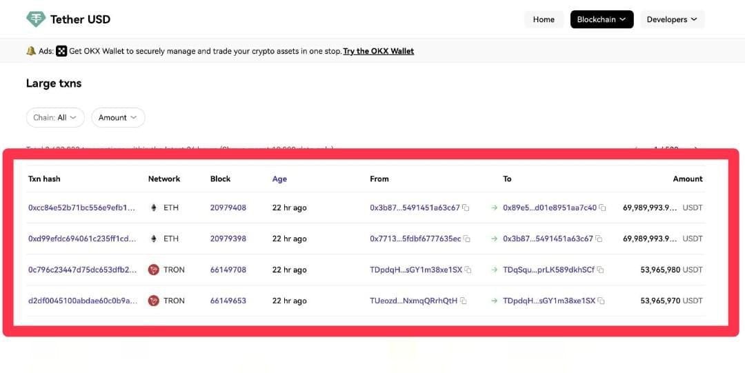
Task: Copy the From address 0x7713...5fdbf6777635ec
Action: point(467,239)
